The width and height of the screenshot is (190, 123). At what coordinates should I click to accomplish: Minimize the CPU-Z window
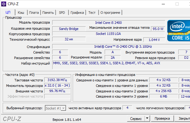click(x=163, y=4)
